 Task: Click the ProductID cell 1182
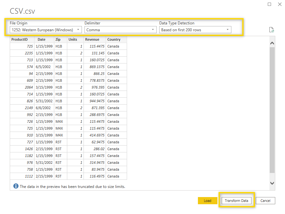tap(22, 156)
